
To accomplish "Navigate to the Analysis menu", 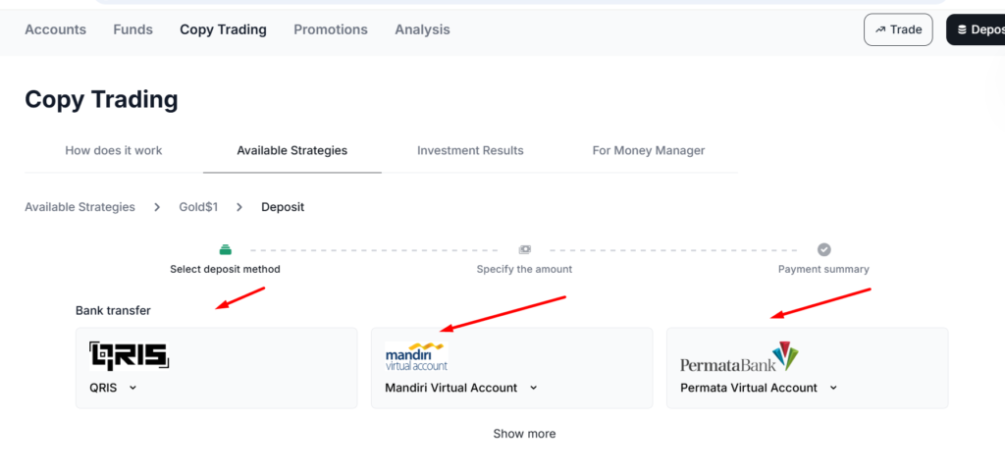I will click(x=422, y=29).
